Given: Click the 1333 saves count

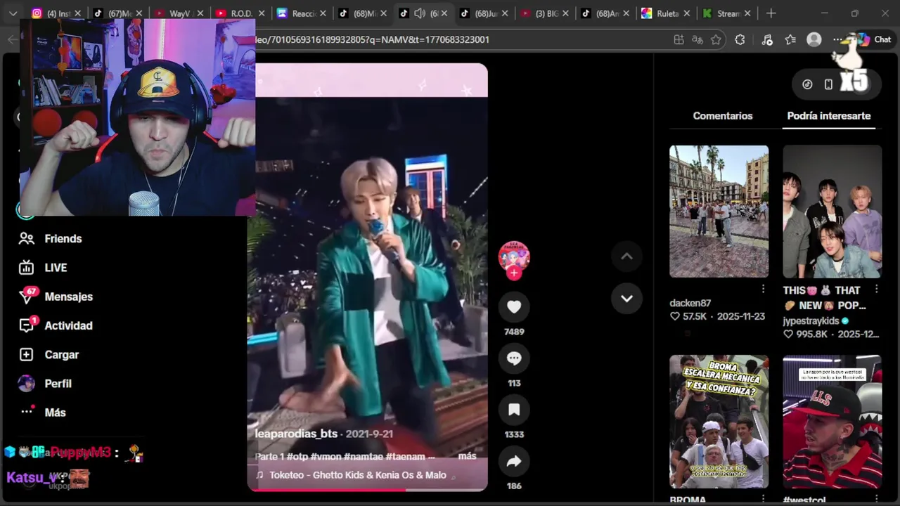Looking at the screenshot, I should 514,434.
